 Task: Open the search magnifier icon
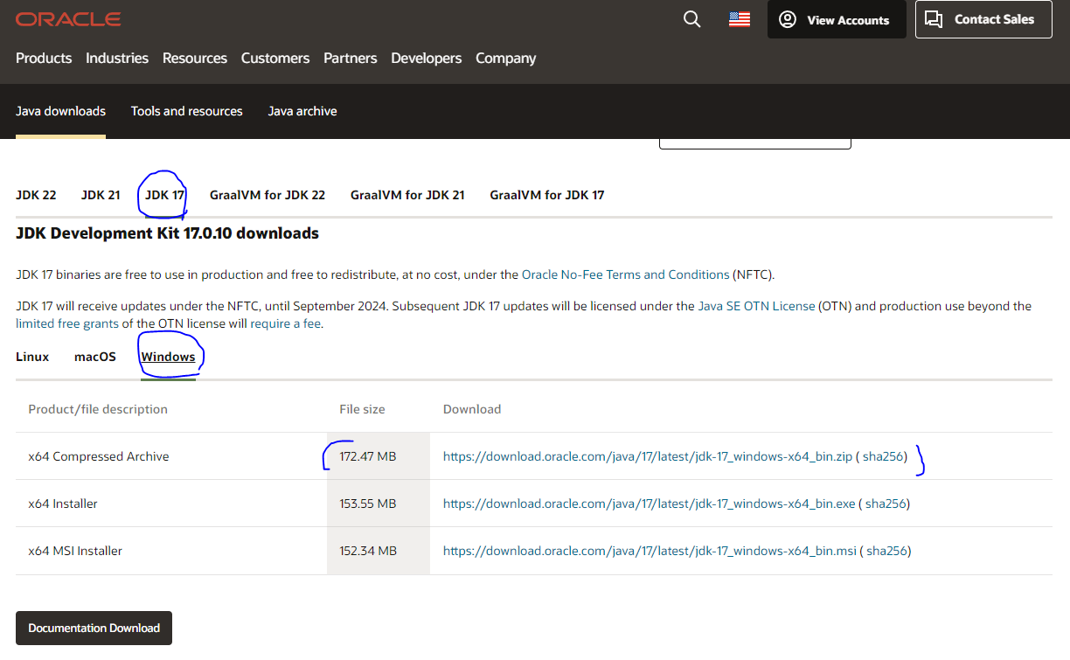coord(691,19)
